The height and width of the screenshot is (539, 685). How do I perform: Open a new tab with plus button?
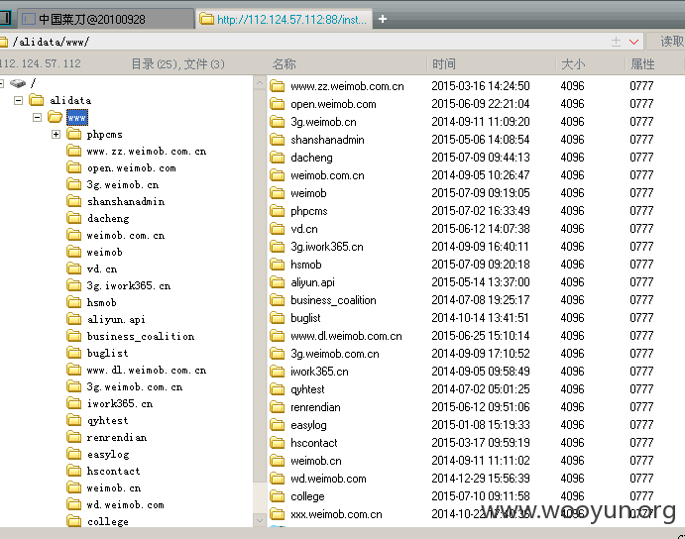click(383, 19)
